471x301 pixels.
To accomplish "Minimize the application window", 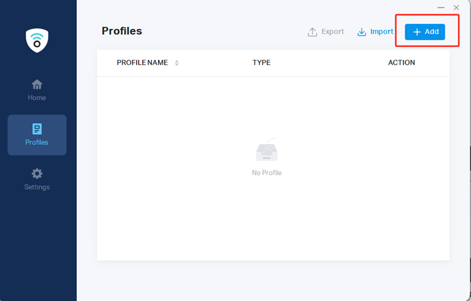I will coord(441,8).
